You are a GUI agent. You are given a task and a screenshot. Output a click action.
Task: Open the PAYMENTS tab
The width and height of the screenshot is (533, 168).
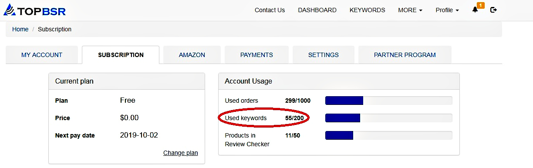pyautogui.click(x=256, y=55)
